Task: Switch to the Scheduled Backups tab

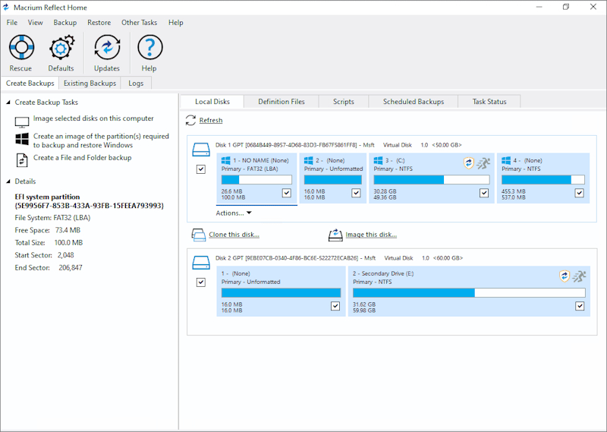Action: pyautogui.click(x=413, y=102)
